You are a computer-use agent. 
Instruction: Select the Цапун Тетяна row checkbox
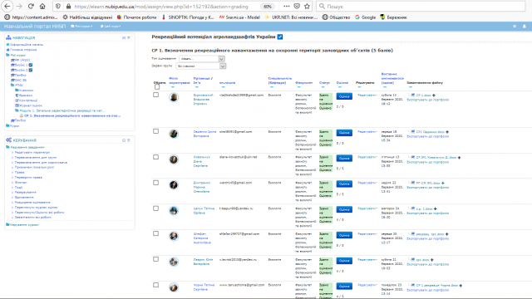point(155,208)
